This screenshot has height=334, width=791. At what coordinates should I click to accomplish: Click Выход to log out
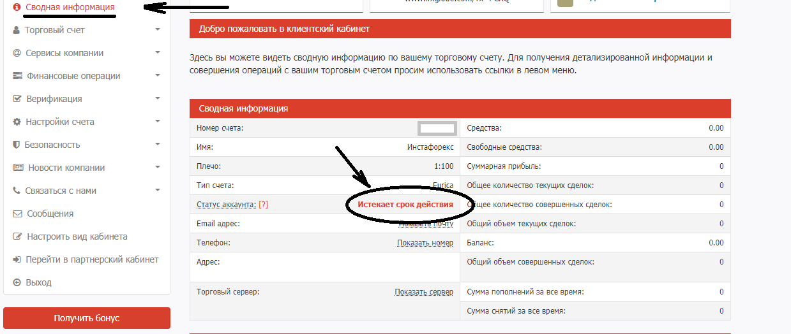38,282
